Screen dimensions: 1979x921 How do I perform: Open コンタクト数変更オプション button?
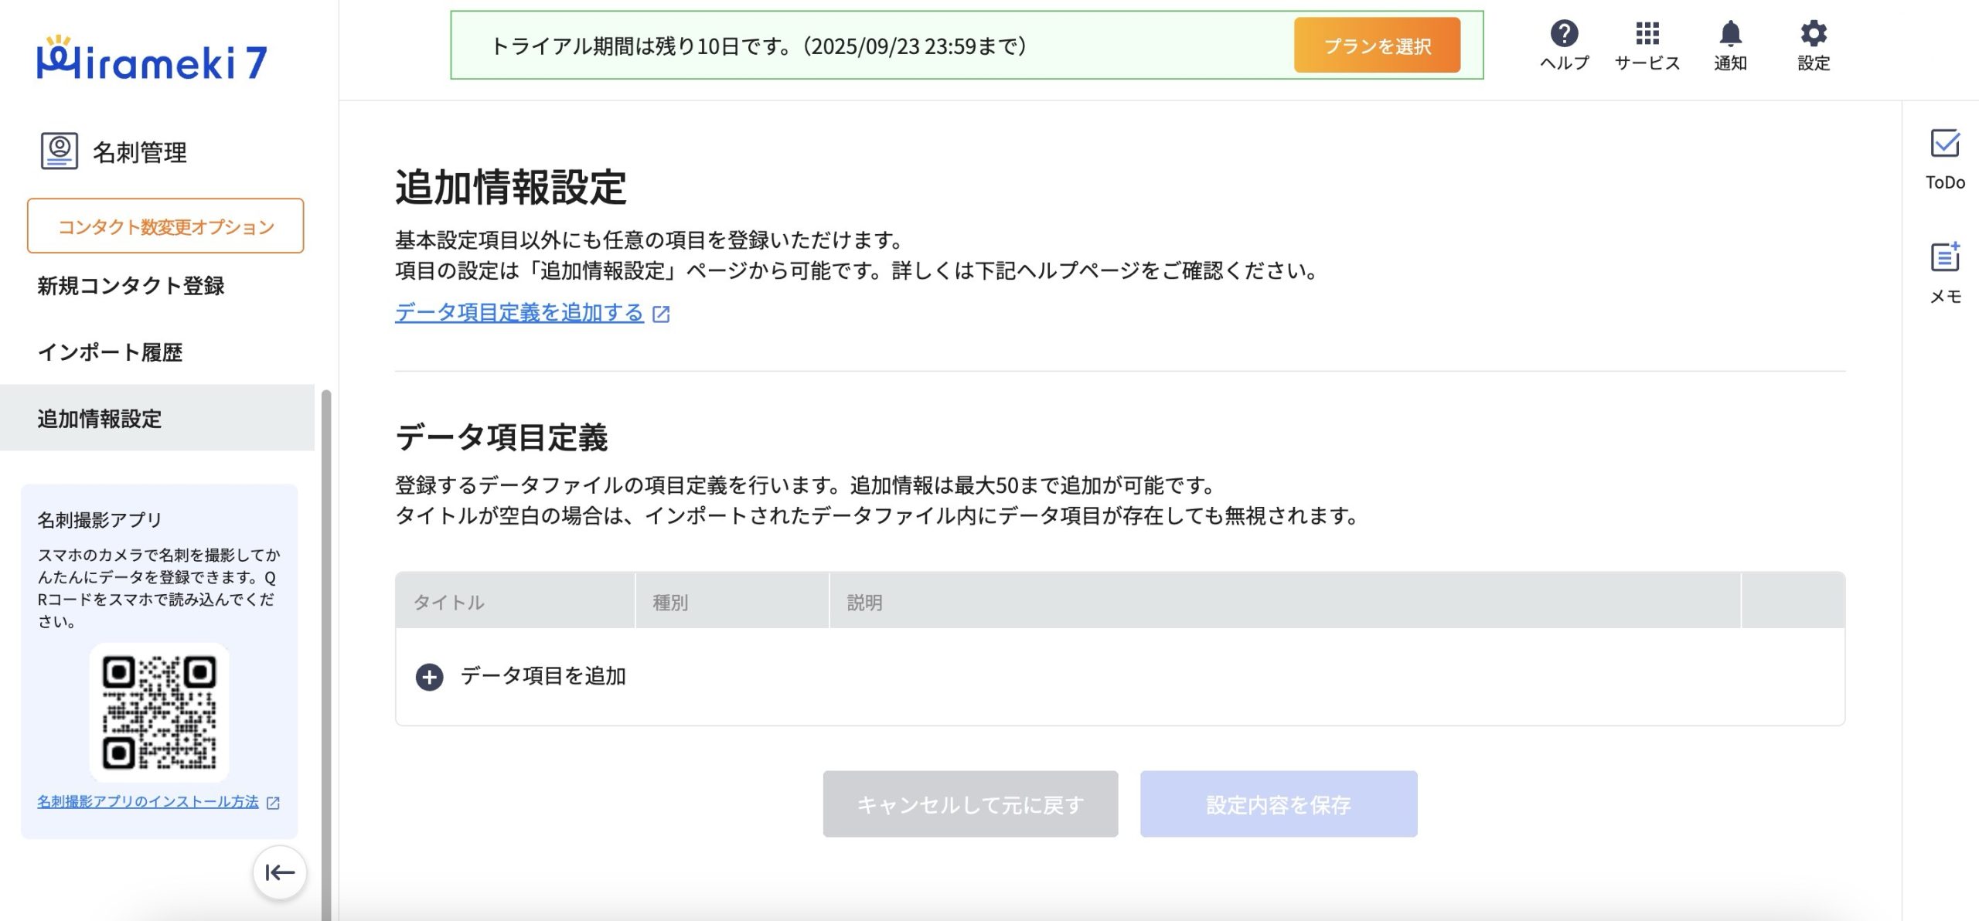[x=165, y=226]
